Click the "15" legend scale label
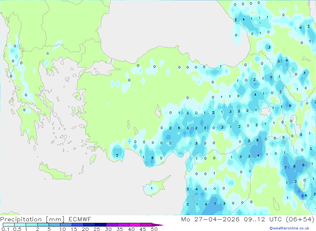Screen dimensions: 316x231 (x=74, y=229)
